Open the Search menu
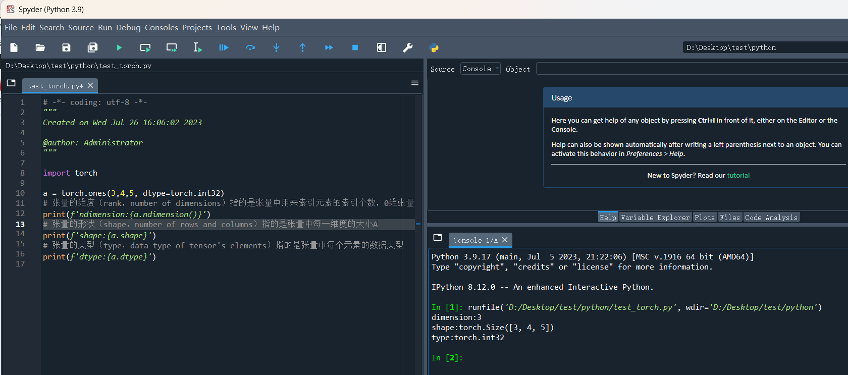 (x=51, y=28)
